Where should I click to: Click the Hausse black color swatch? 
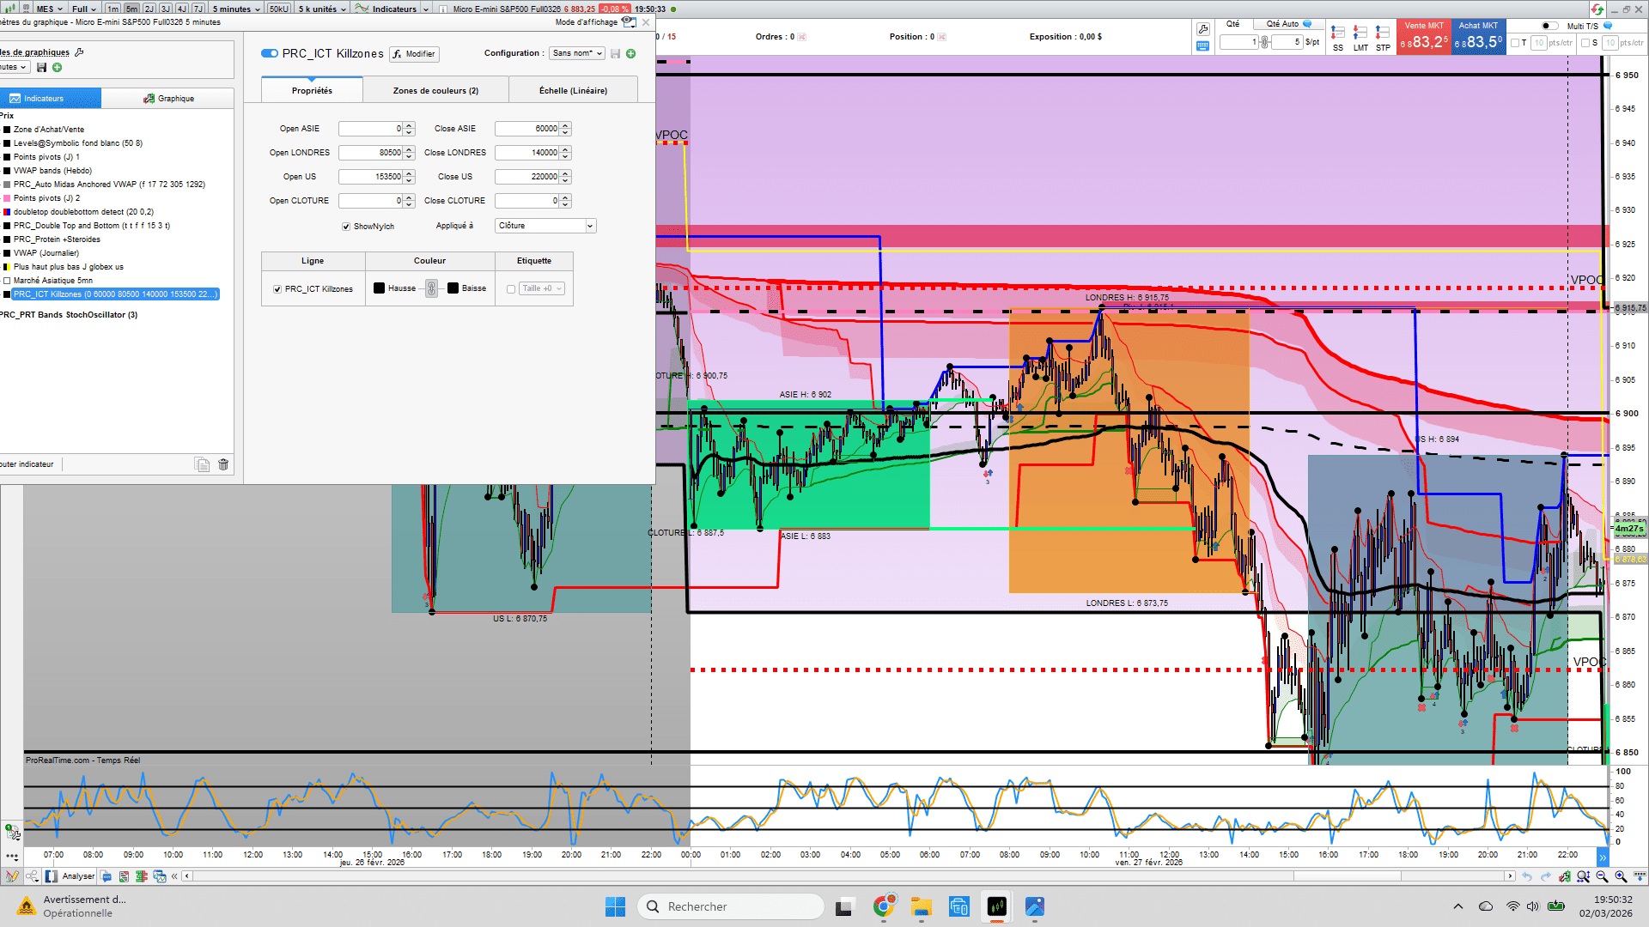(x=379, y=288)
